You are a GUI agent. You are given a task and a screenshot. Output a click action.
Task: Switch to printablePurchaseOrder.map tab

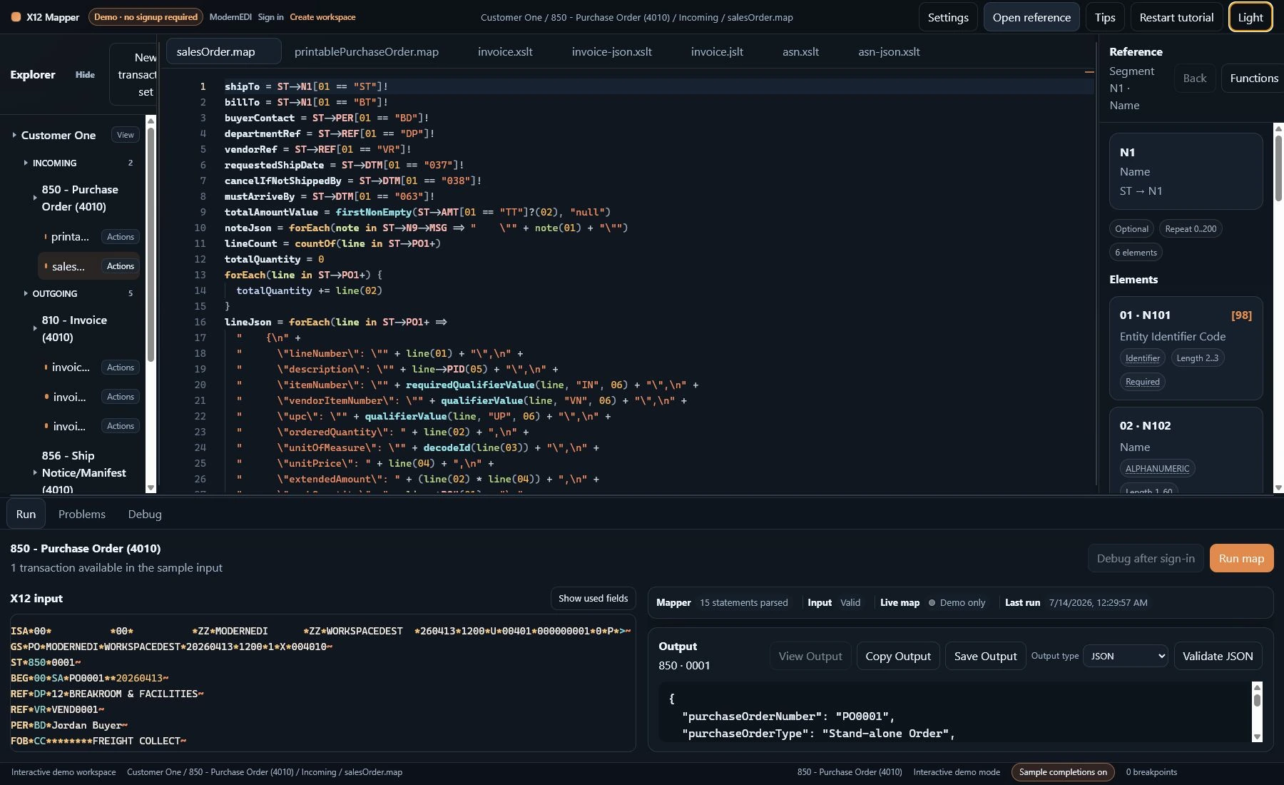[367, 51]
